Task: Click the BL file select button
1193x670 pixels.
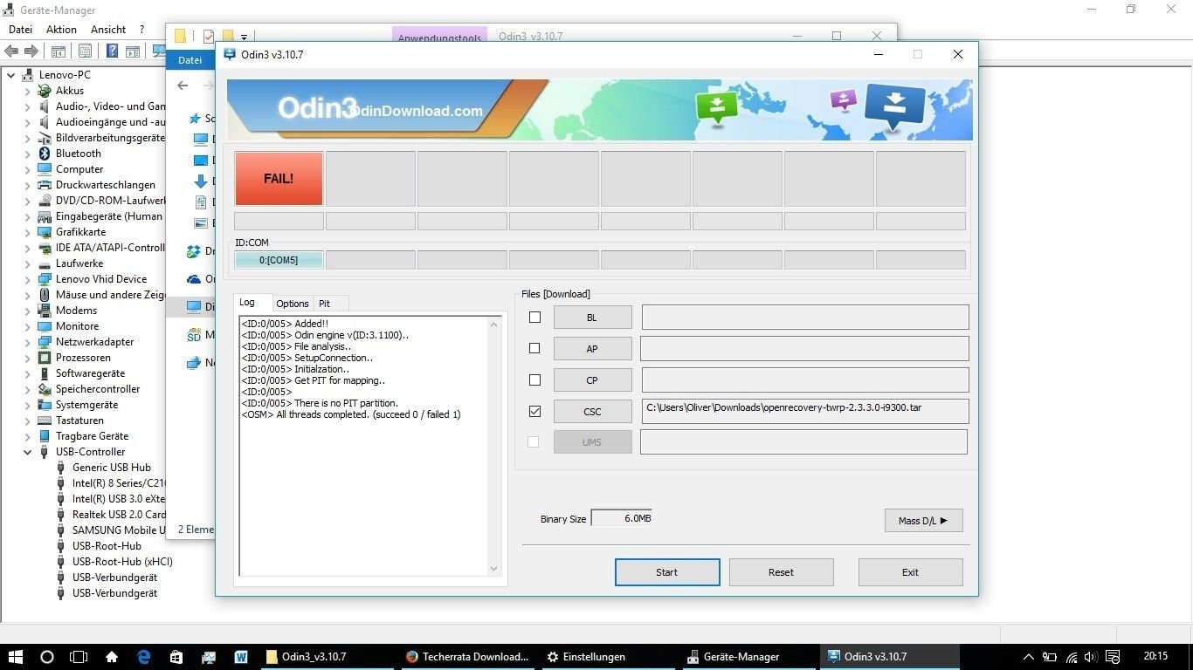Action: tap(592, 318)
